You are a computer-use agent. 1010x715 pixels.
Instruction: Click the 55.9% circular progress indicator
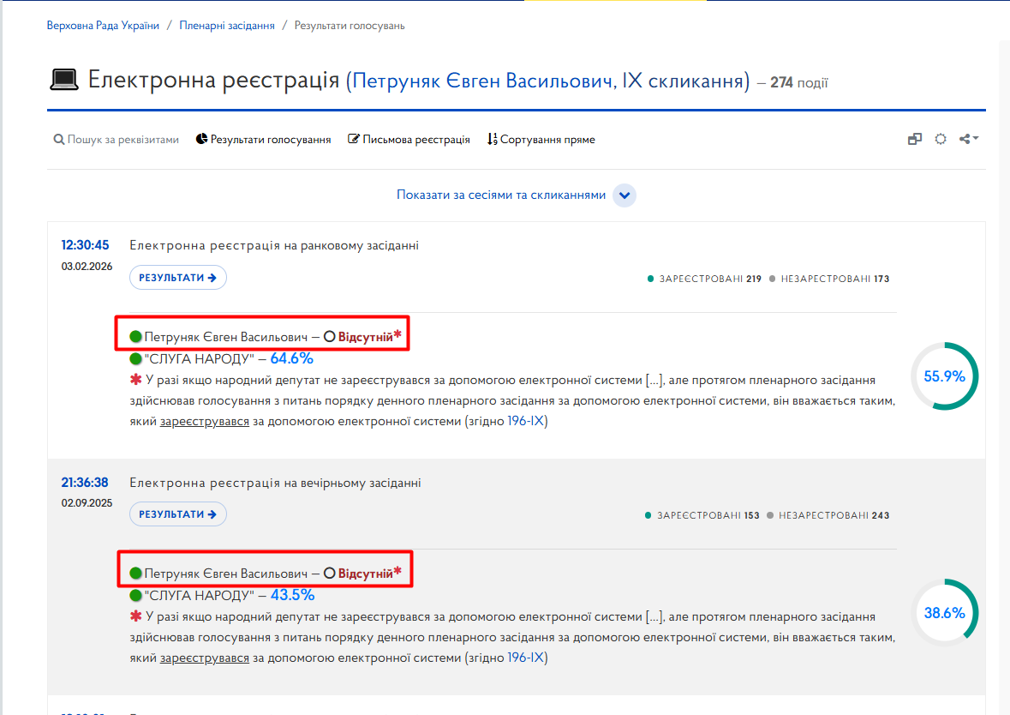(x=944, y=376)
